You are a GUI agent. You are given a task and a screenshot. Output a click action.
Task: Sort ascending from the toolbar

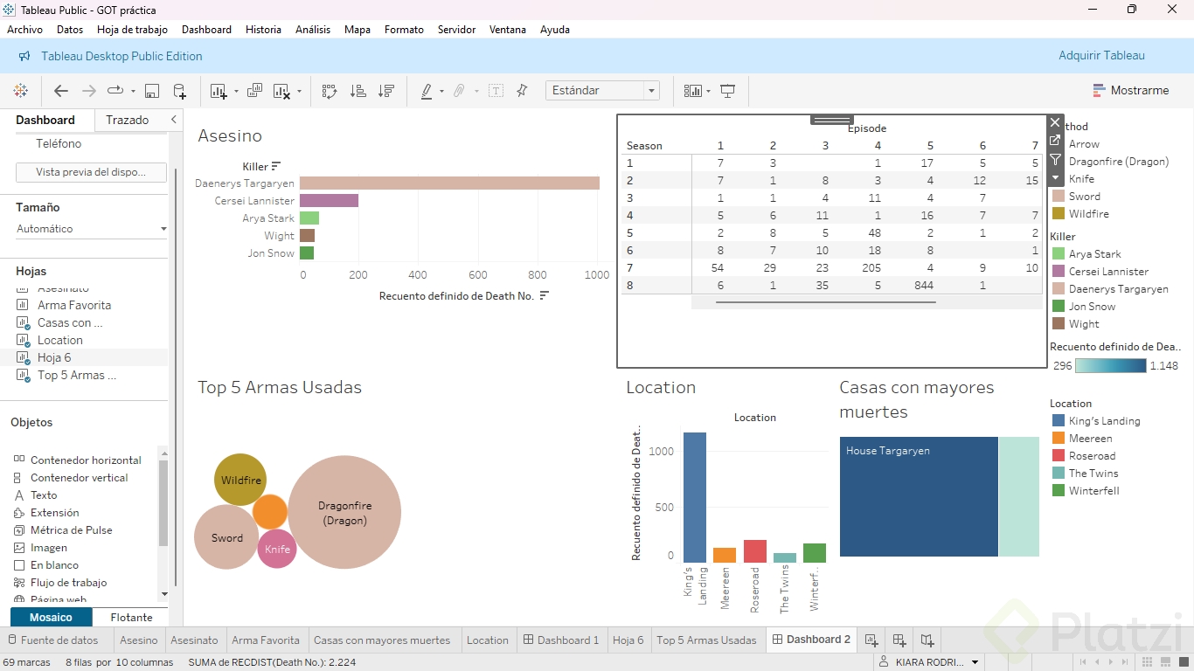coord(358,91)
